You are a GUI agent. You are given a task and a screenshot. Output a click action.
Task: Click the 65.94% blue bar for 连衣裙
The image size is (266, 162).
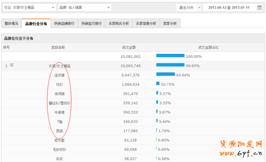(166, 75)
